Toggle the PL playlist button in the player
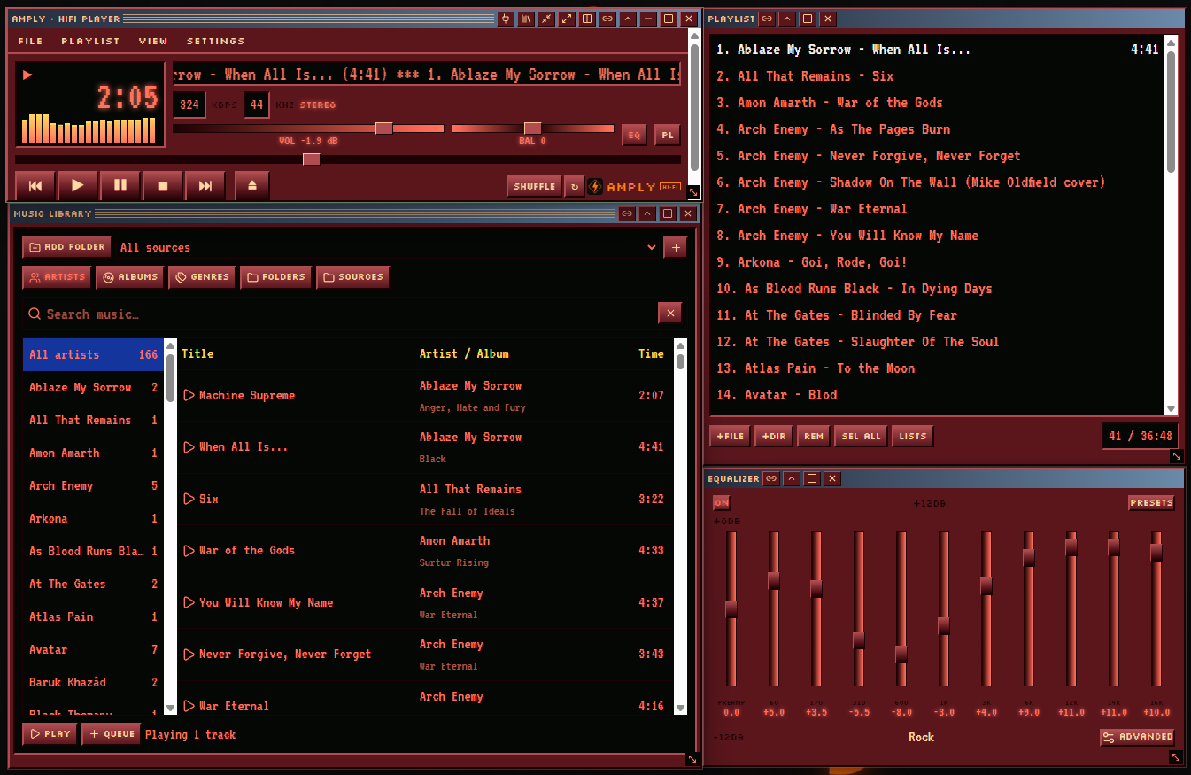Screen dimensions: 1191x775 (x=668, y=135)
